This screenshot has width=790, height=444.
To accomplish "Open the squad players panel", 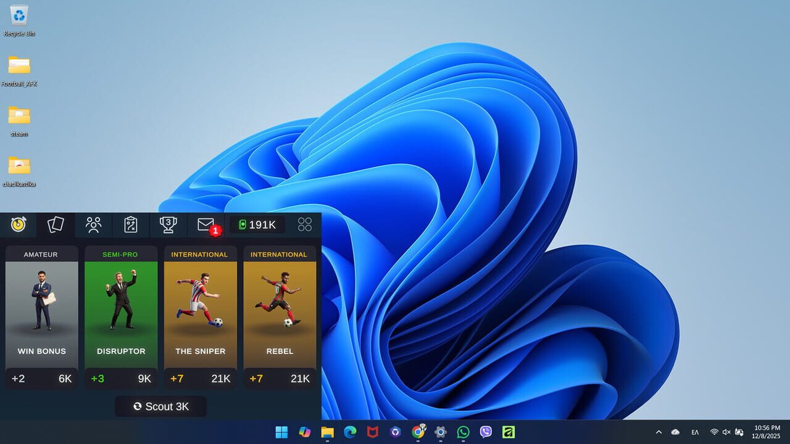I will coord(93,224).
